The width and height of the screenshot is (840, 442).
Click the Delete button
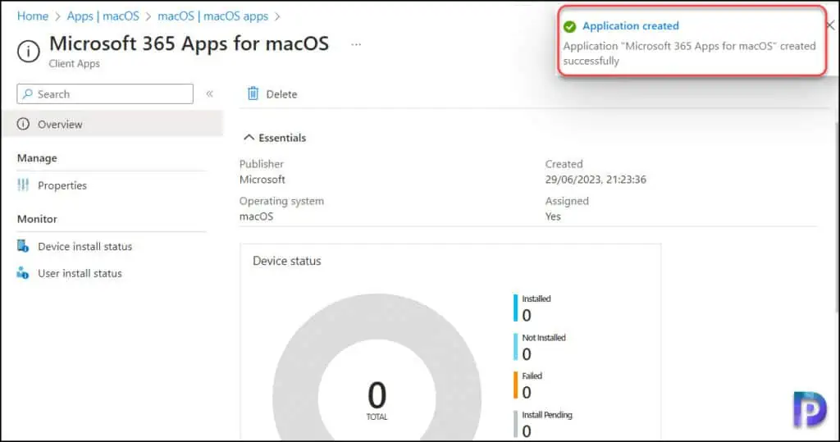(272, 93)
